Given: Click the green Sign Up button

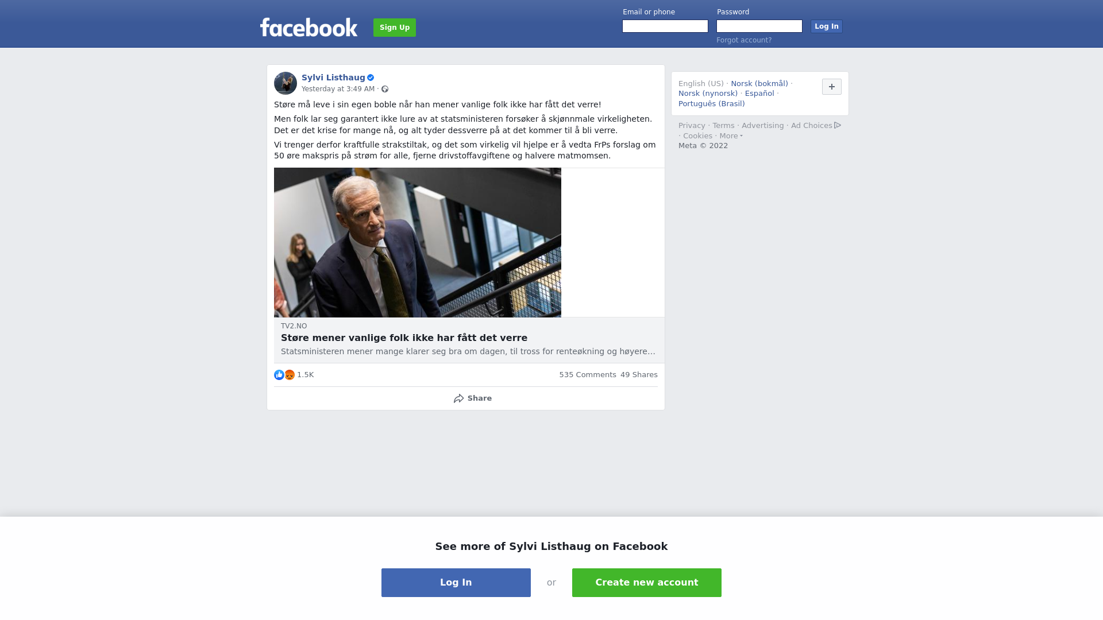Looking at the screenshot, I should [x=395, y=28].
